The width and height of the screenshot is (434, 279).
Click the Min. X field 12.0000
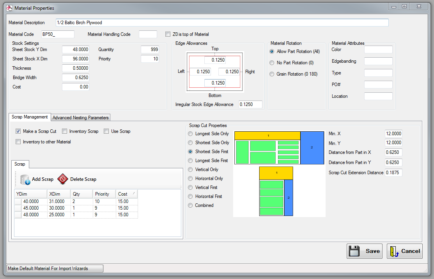click(393, 134)
